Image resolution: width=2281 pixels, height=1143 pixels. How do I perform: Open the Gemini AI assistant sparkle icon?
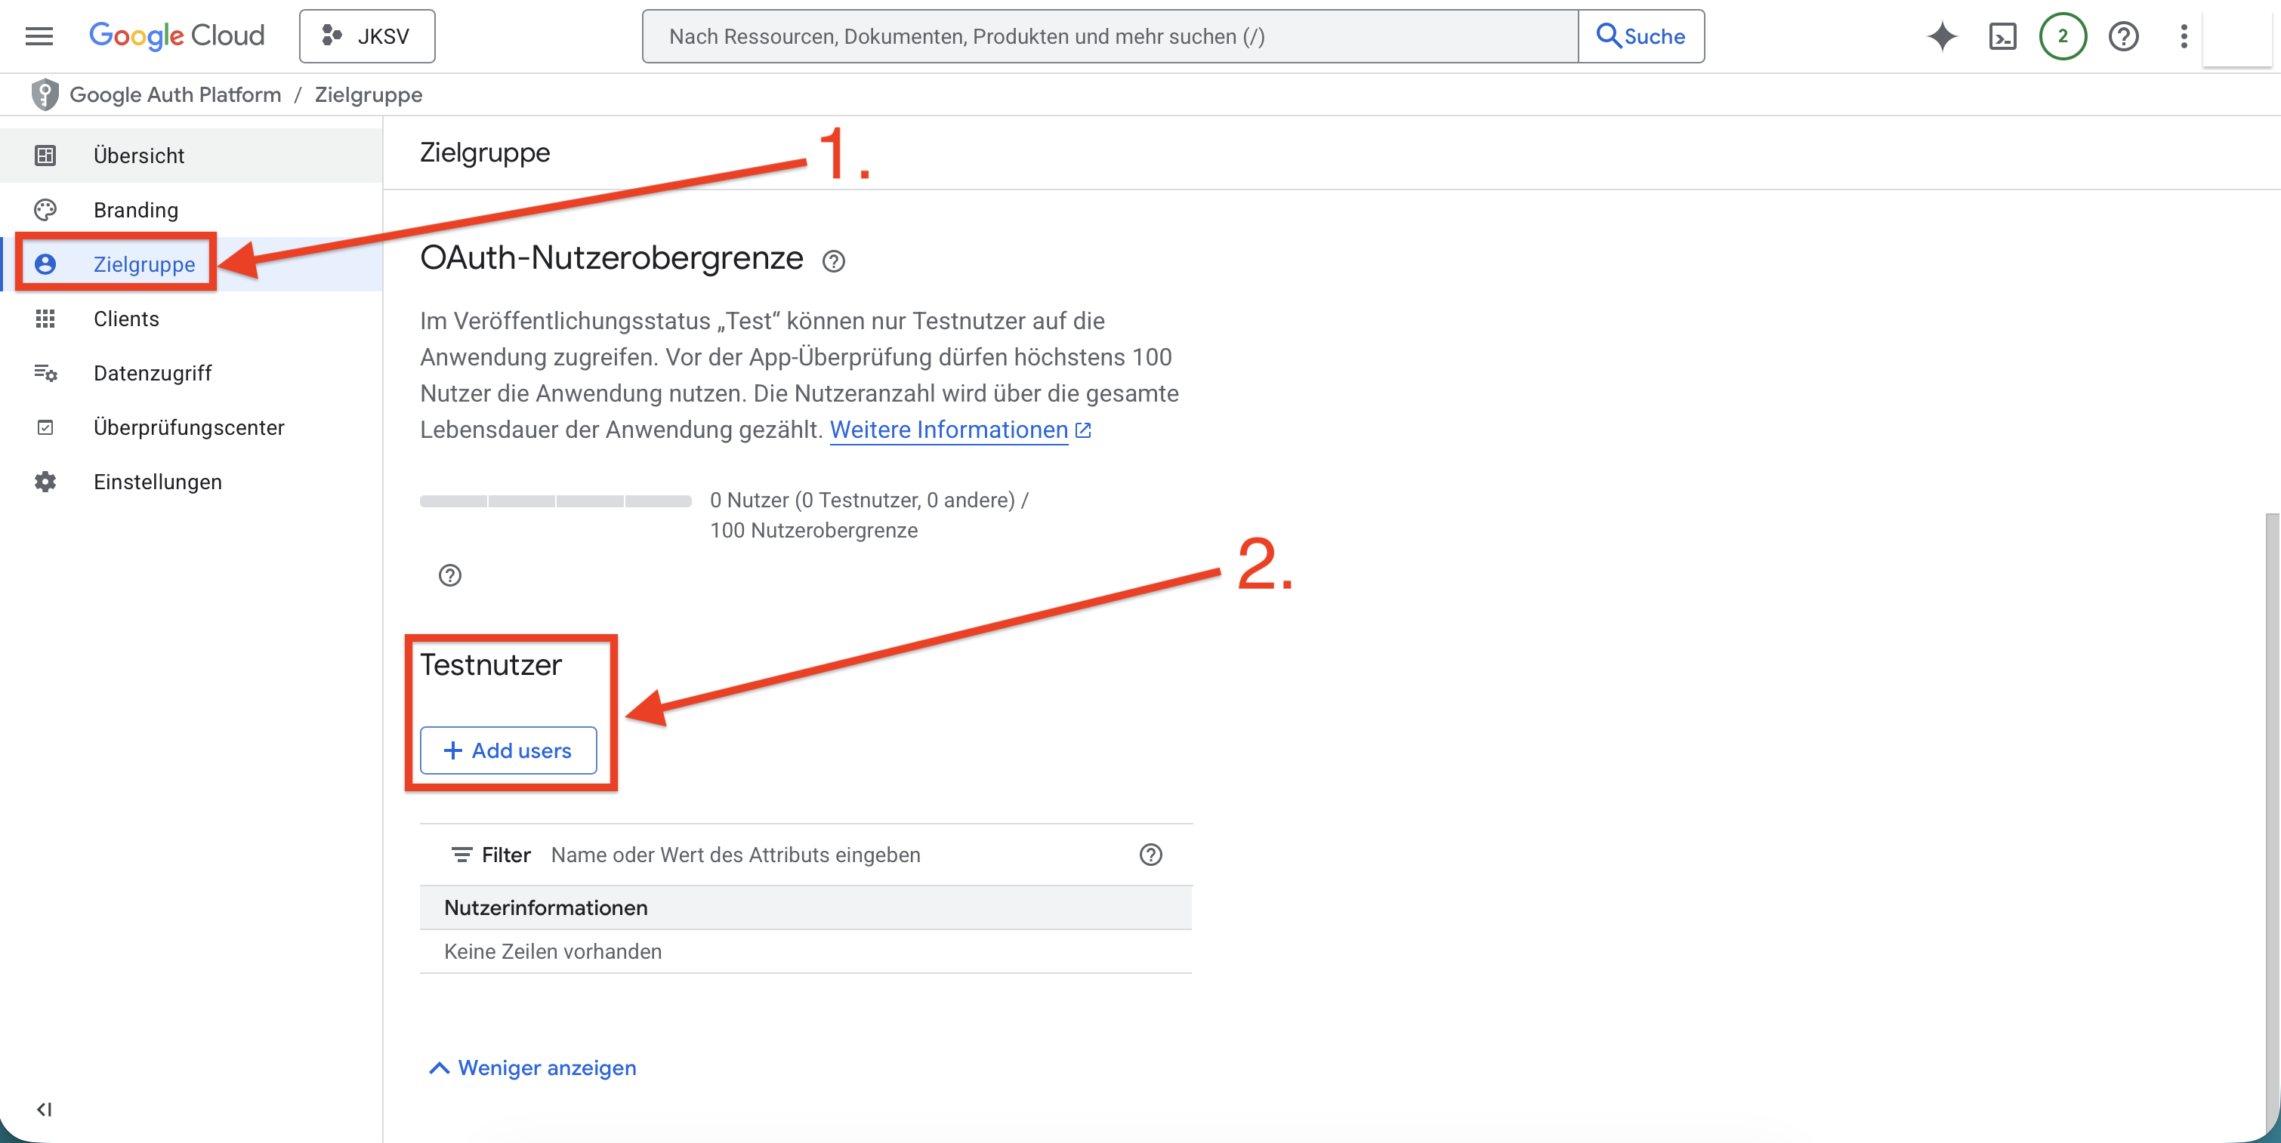(x=1941, y=36)
